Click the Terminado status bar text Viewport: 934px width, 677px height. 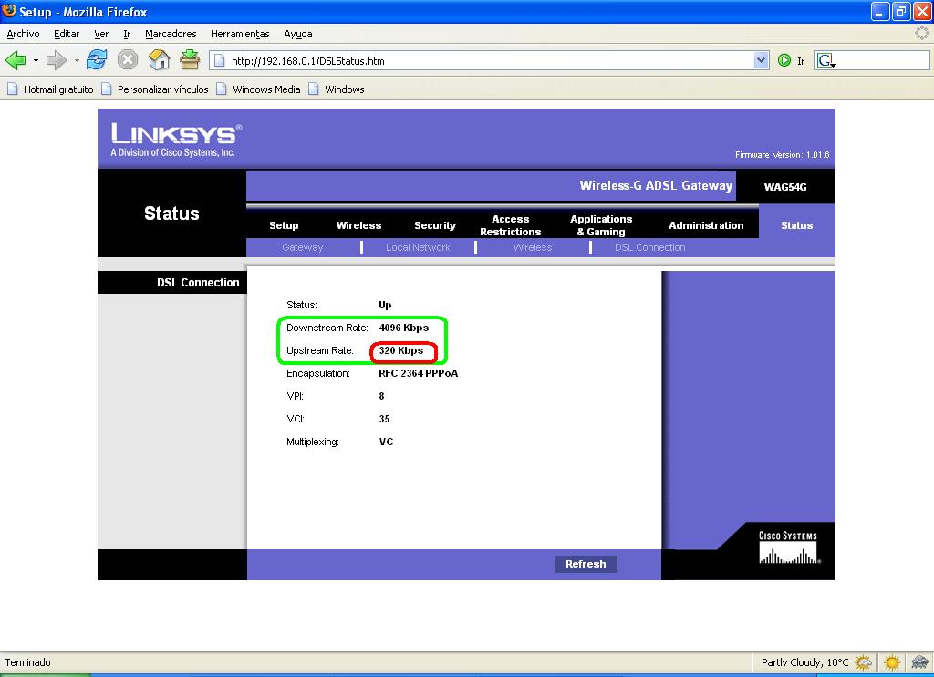(x=28, y=662)
